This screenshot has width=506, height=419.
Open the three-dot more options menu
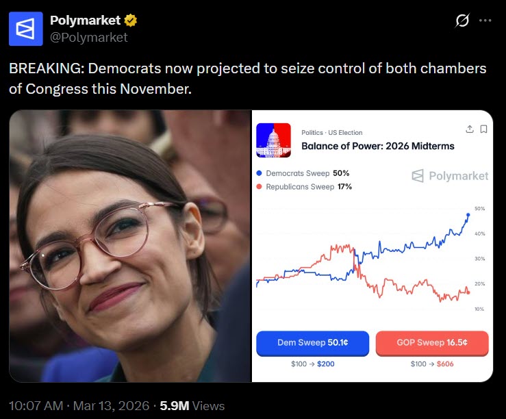pos(485,21)
